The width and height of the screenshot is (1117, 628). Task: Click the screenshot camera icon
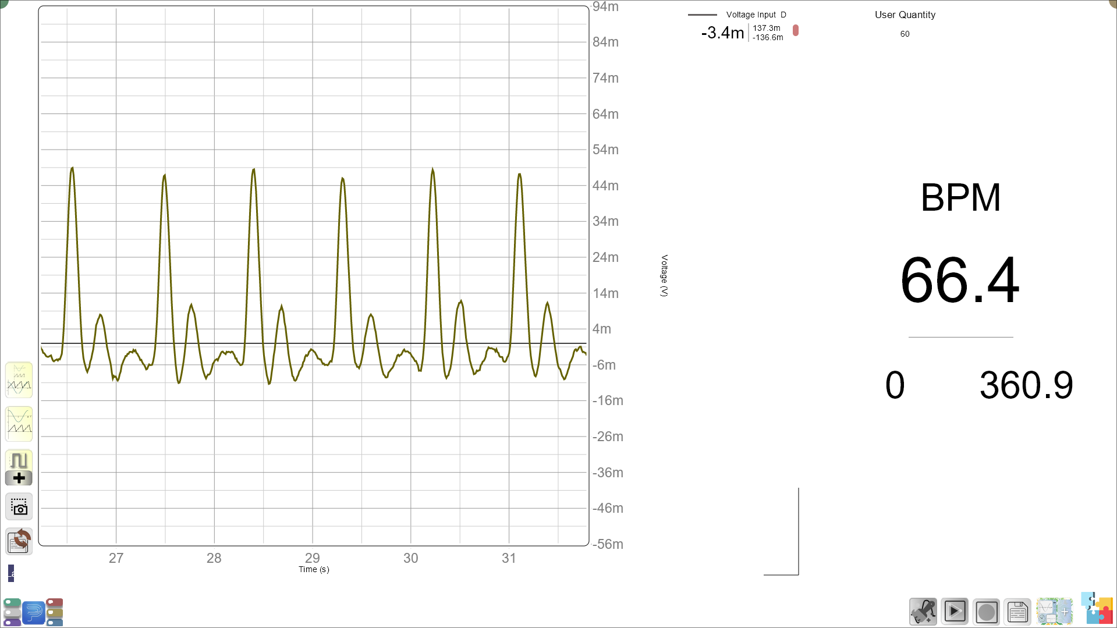tap(19, 506)
